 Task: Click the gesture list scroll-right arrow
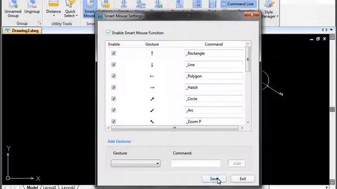[242, 128]
